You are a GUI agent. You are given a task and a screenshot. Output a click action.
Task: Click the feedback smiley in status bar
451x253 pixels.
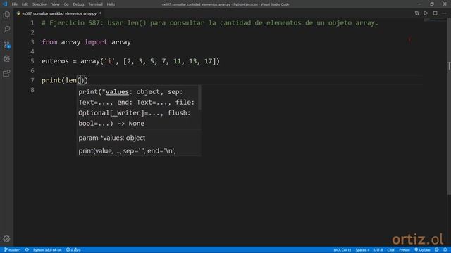click(437, 250)
